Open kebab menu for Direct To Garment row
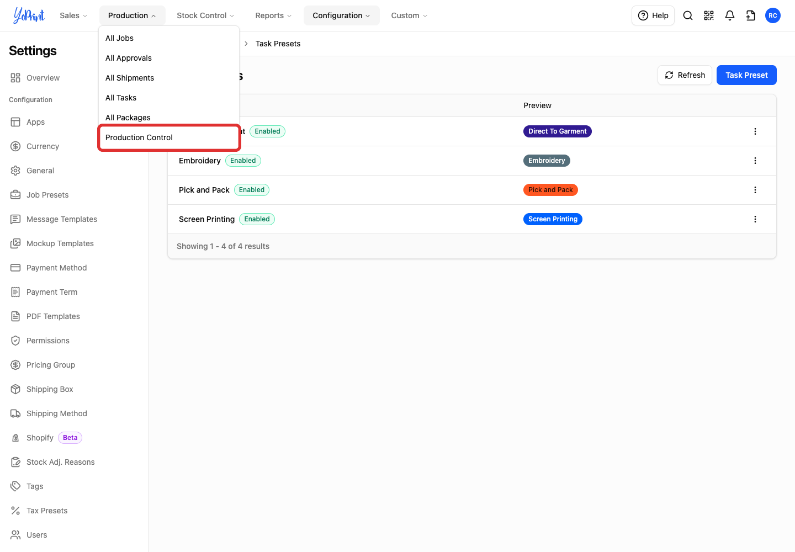This screenshot has width=795, height=552. 755,131
